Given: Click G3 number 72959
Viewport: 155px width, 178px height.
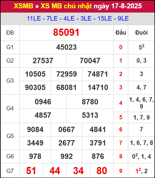Looking at the screenshot, I should [66, 74].
